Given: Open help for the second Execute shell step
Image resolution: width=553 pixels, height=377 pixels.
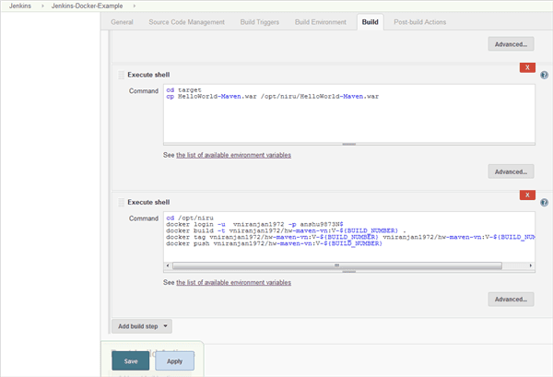Looking at the screenshot, I should coord(544,202).
